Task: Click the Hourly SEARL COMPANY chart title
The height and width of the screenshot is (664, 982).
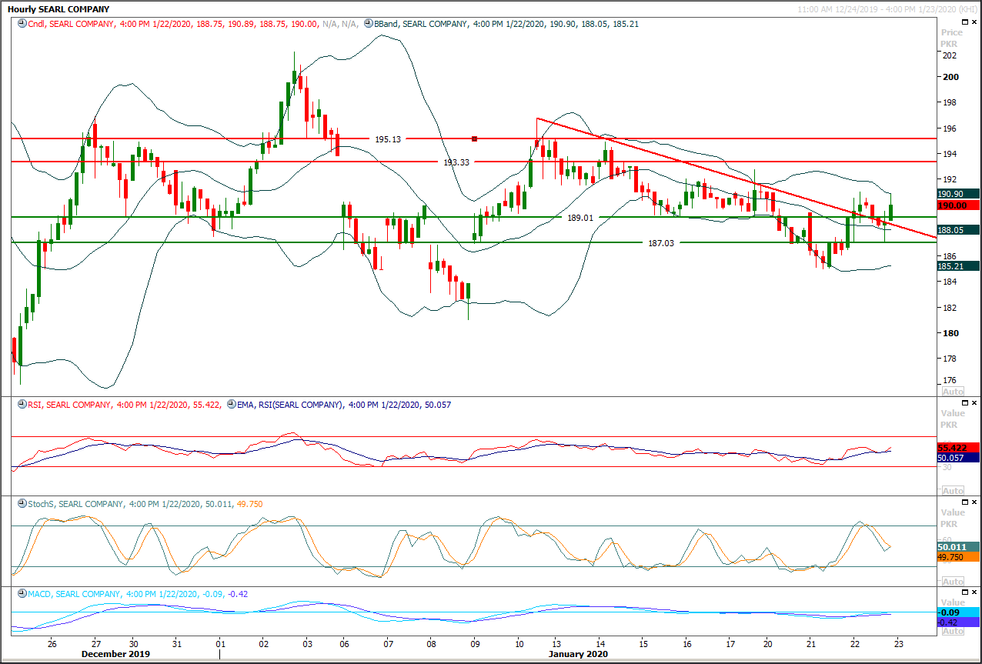Action: [58, 9]
